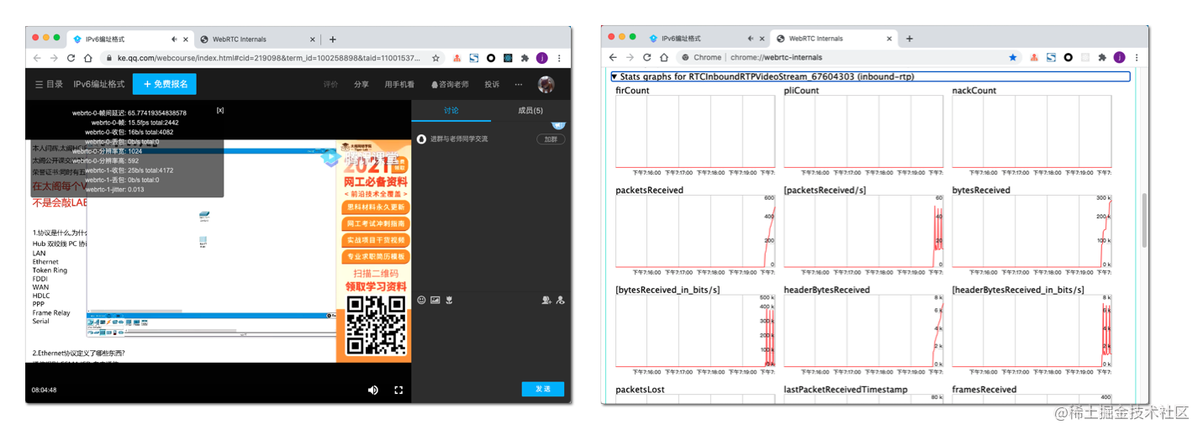Screen dimensions: 1203x435
Task: Select the 成员(5) members tab
Action: [530, 110]
